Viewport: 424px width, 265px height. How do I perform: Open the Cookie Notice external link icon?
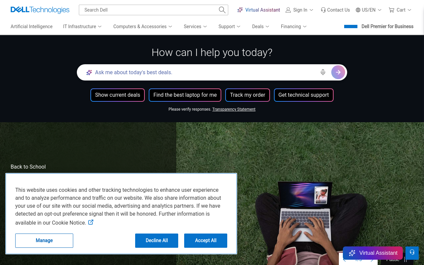pyautogui.click(x=91, y=222)
